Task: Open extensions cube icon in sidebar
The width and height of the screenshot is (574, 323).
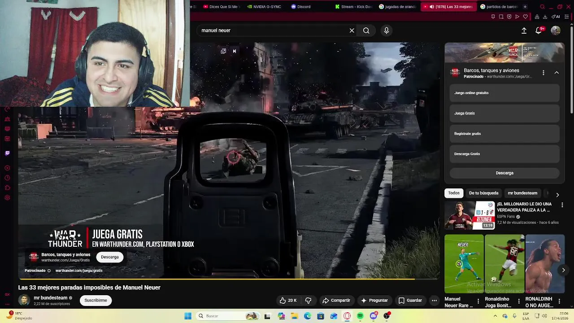Action: 7,188
